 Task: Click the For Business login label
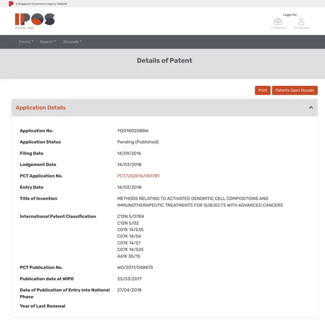click(278, 28)
